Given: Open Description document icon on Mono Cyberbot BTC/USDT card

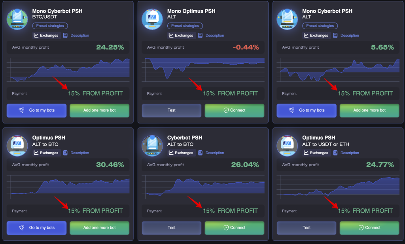Looking at the screenshot, I should tap(65, 35).
